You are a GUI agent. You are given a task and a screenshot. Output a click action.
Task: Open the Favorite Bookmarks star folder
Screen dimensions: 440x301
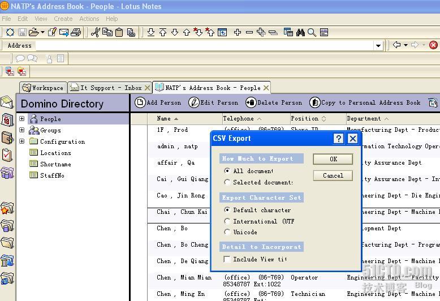pos(7,208)
